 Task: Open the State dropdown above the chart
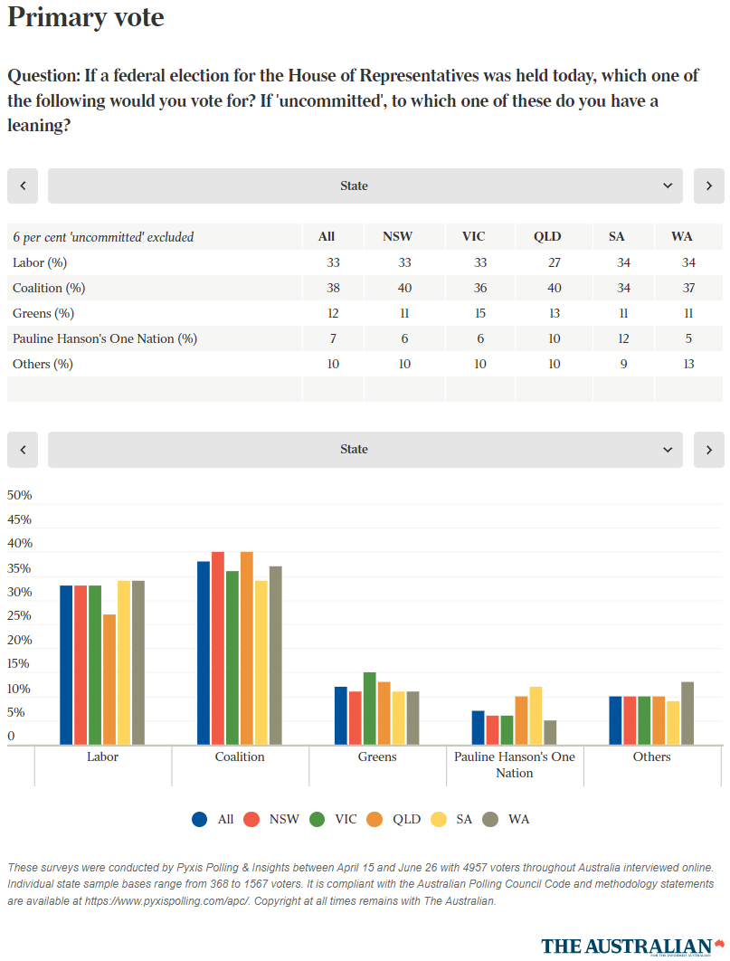[x=365, y=450]
